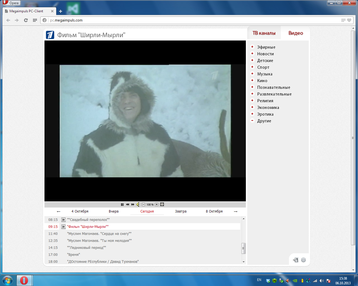This screenshot has height=286, width=358.
Task: Select the Вчера schedule day
Action: 114,211
